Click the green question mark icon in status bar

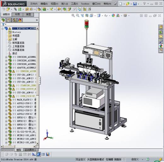click(148, 159)
